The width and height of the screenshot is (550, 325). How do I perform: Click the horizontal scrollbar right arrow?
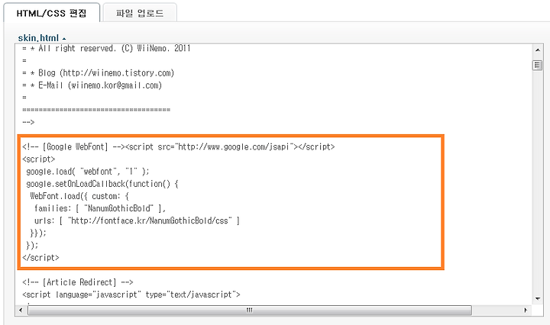coord(526,310)
